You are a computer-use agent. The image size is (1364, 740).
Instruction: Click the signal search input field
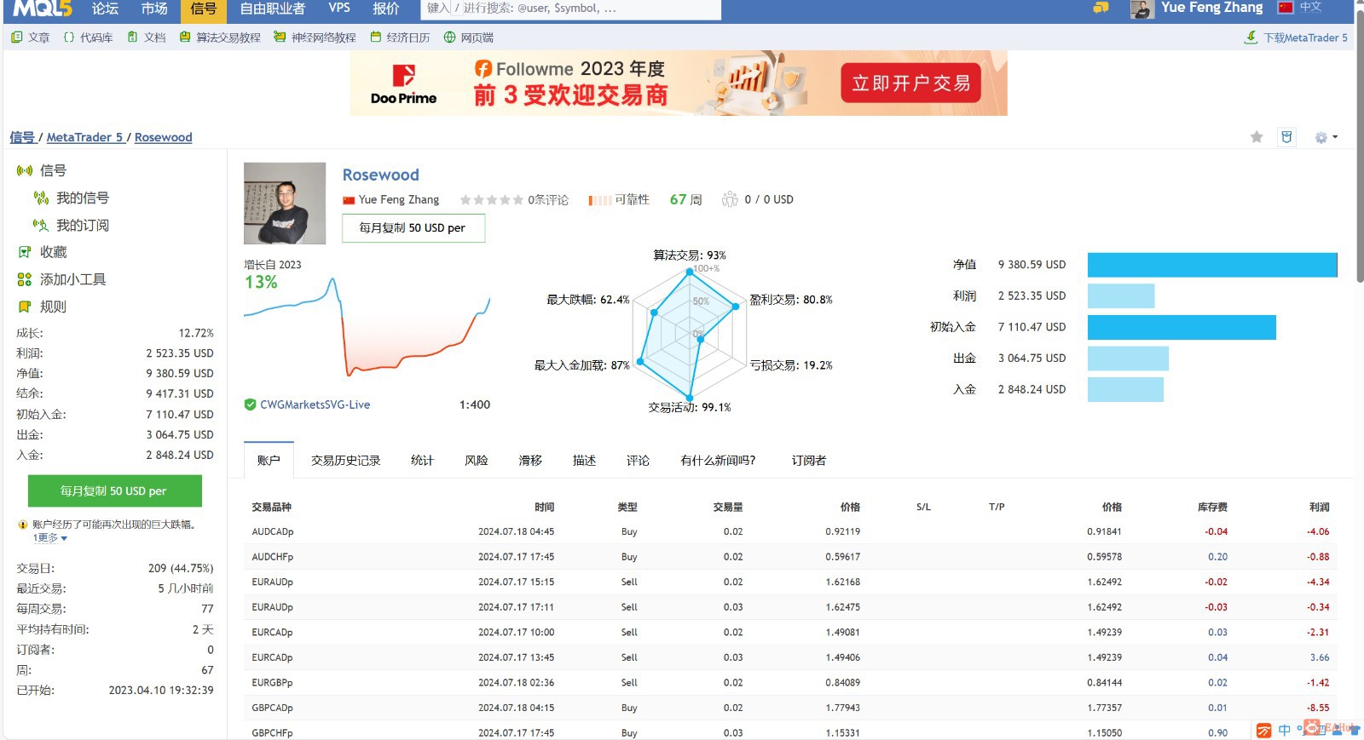click(x=571, y=9)
